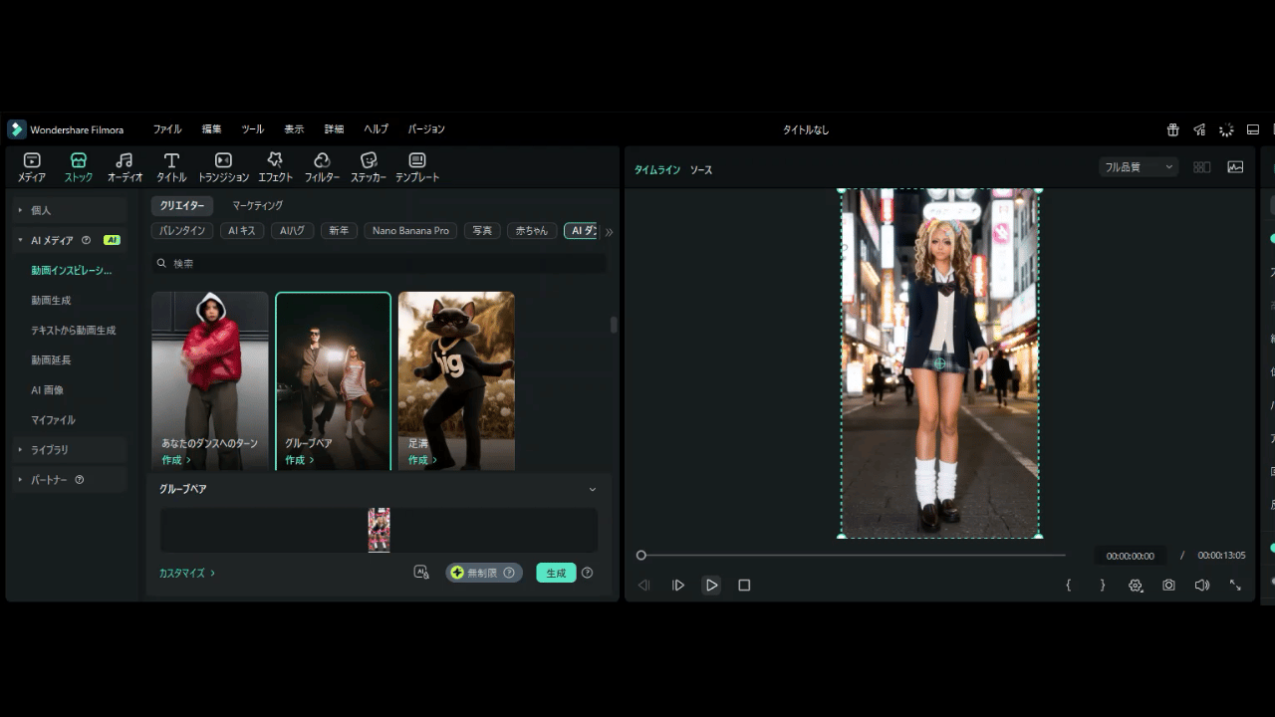Viewport: 1275px width, 717px height.
Task: Stop playback with the square button
Action: [744, 586]
